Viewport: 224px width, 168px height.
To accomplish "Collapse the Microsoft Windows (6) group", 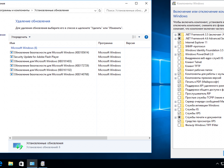I will 24,48.
